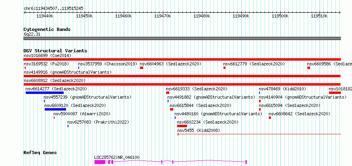This screenshot has height=166, width=352.
Task: Click the red bar under nsv6602234
Action: click(x=182, y=126)
